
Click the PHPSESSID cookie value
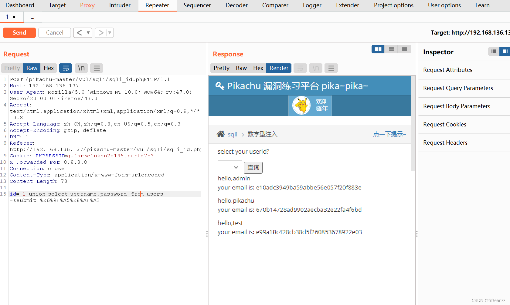click(x=110, y=156)
